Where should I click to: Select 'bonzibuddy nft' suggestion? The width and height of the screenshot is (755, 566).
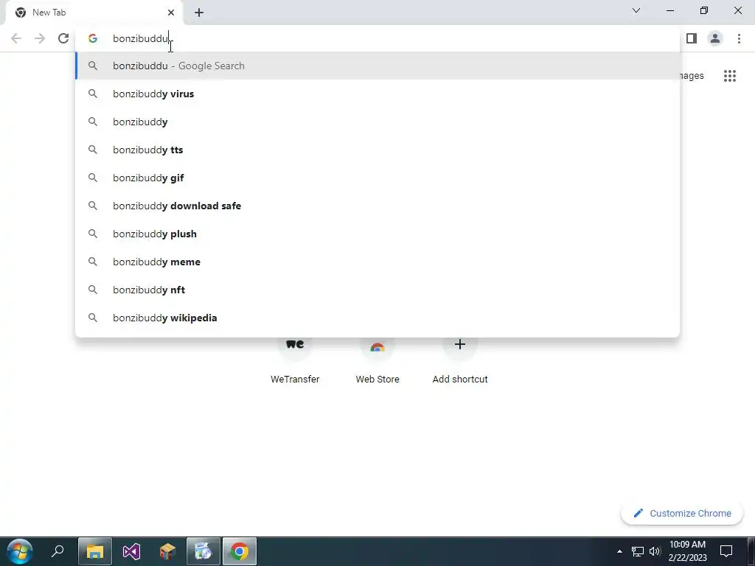pyautogui.click(x=377, y=289)
